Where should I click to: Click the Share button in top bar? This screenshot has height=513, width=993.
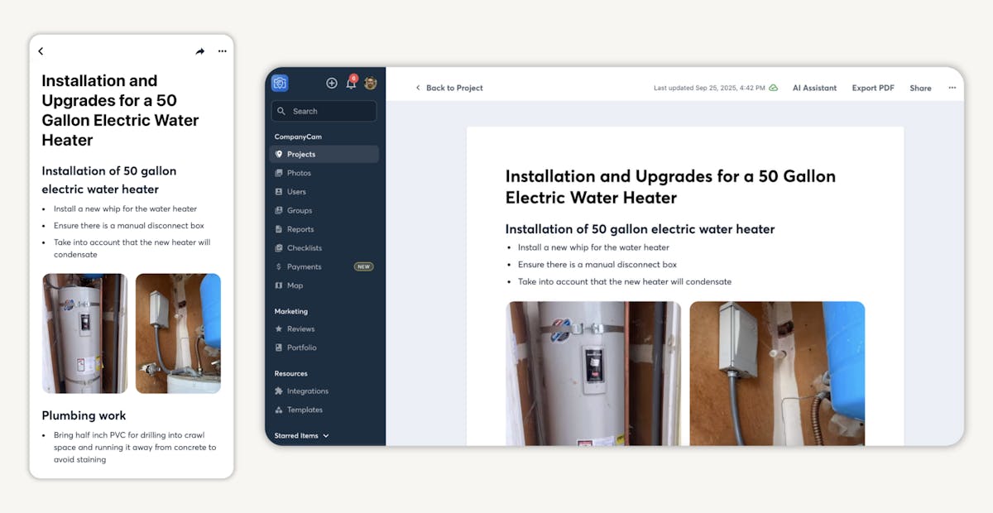point(920,88)
